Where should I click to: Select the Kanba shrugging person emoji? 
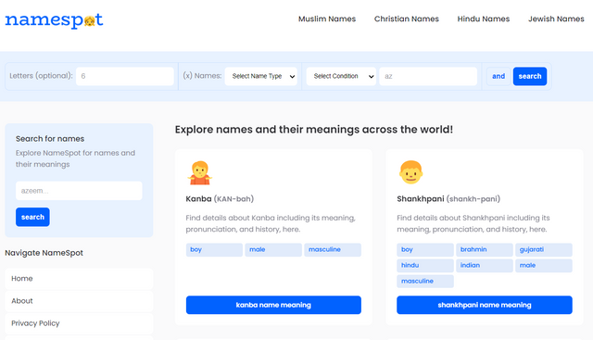[x=200, y=173]
